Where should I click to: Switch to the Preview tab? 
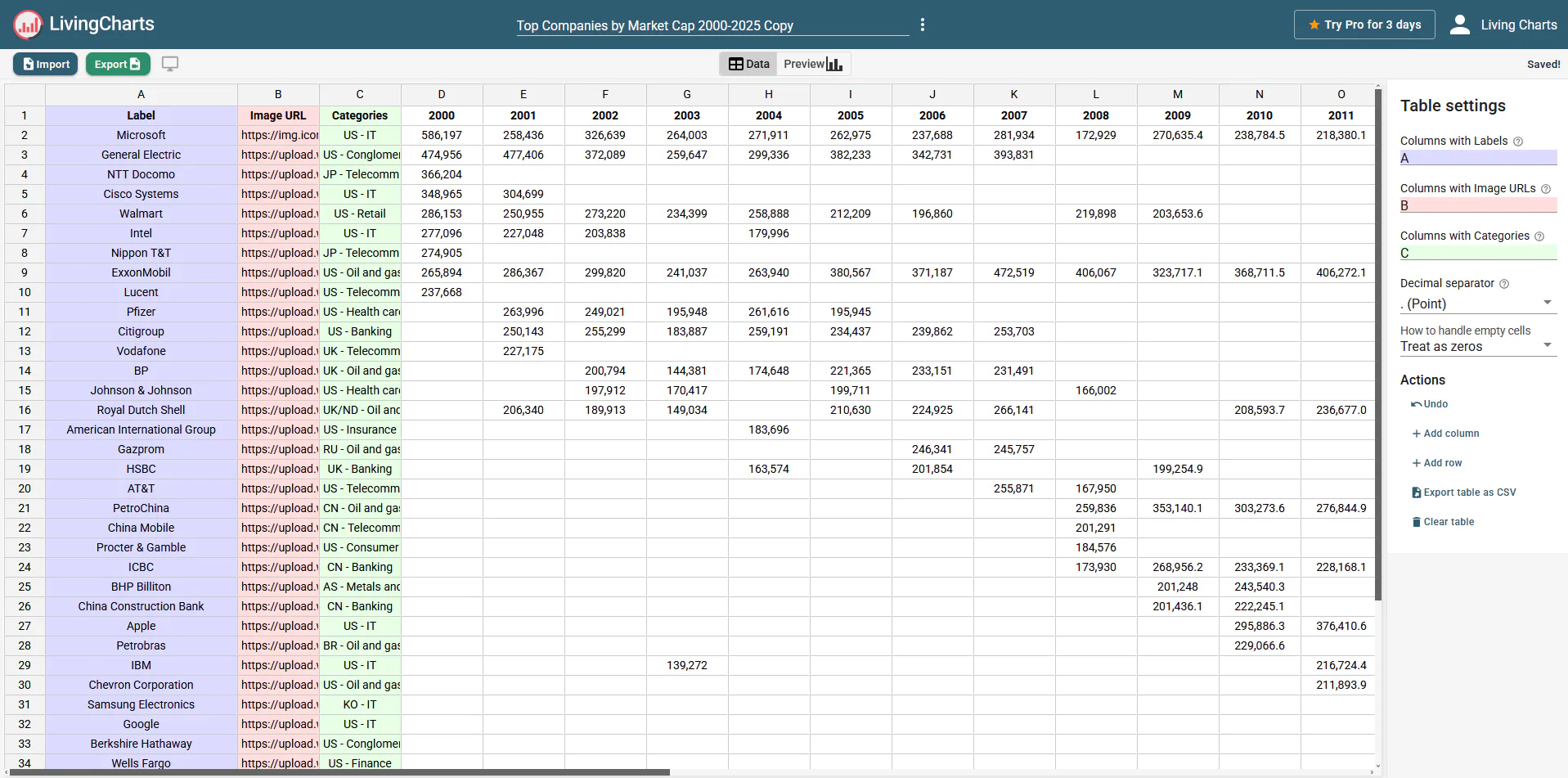[x=813, y=64]
